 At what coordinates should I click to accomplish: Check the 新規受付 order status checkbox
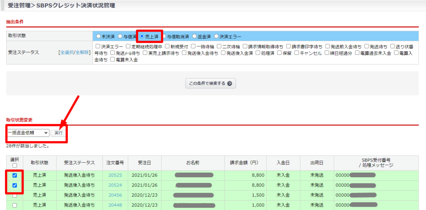tap(167, 46)
